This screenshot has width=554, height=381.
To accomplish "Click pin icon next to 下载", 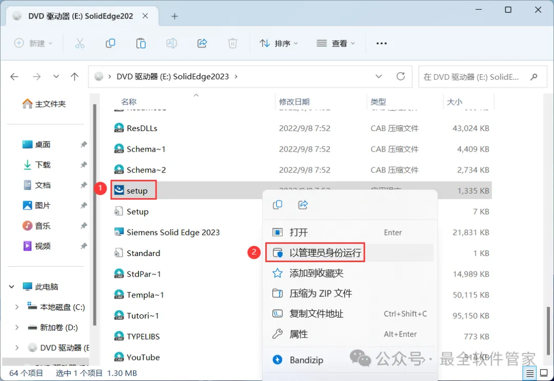I will click(84, 165).
